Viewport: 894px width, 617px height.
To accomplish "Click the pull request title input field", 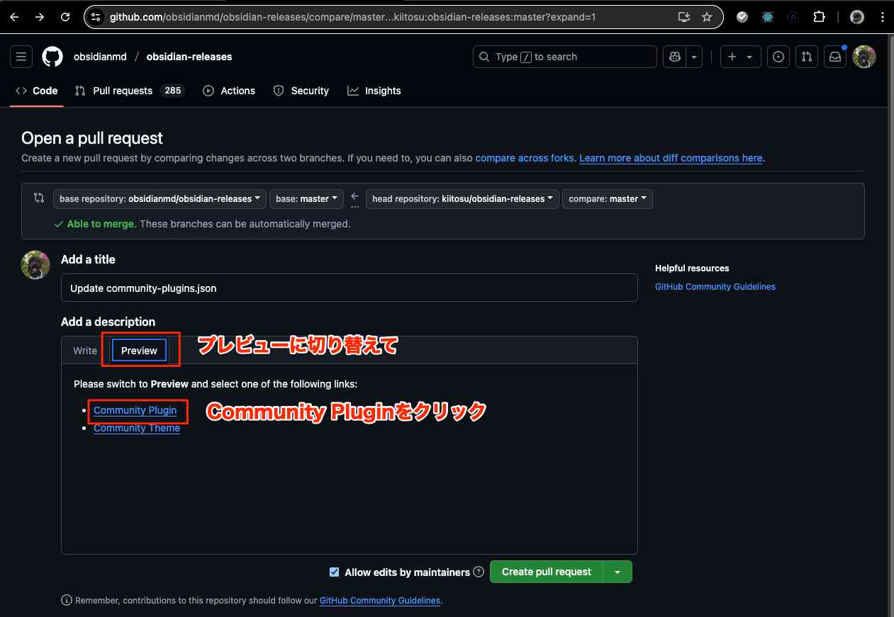I will coord(349,288).
